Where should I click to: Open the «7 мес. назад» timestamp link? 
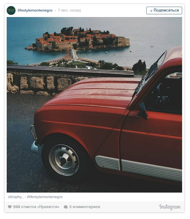(x=69, y=10)
